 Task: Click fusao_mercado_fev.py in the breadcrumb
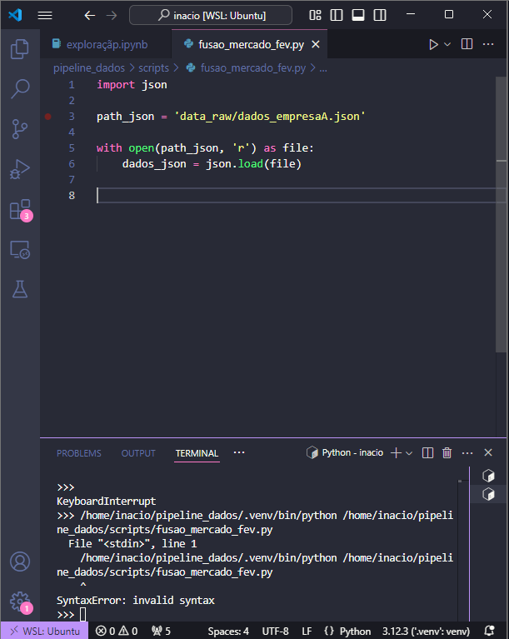(252, 67)
